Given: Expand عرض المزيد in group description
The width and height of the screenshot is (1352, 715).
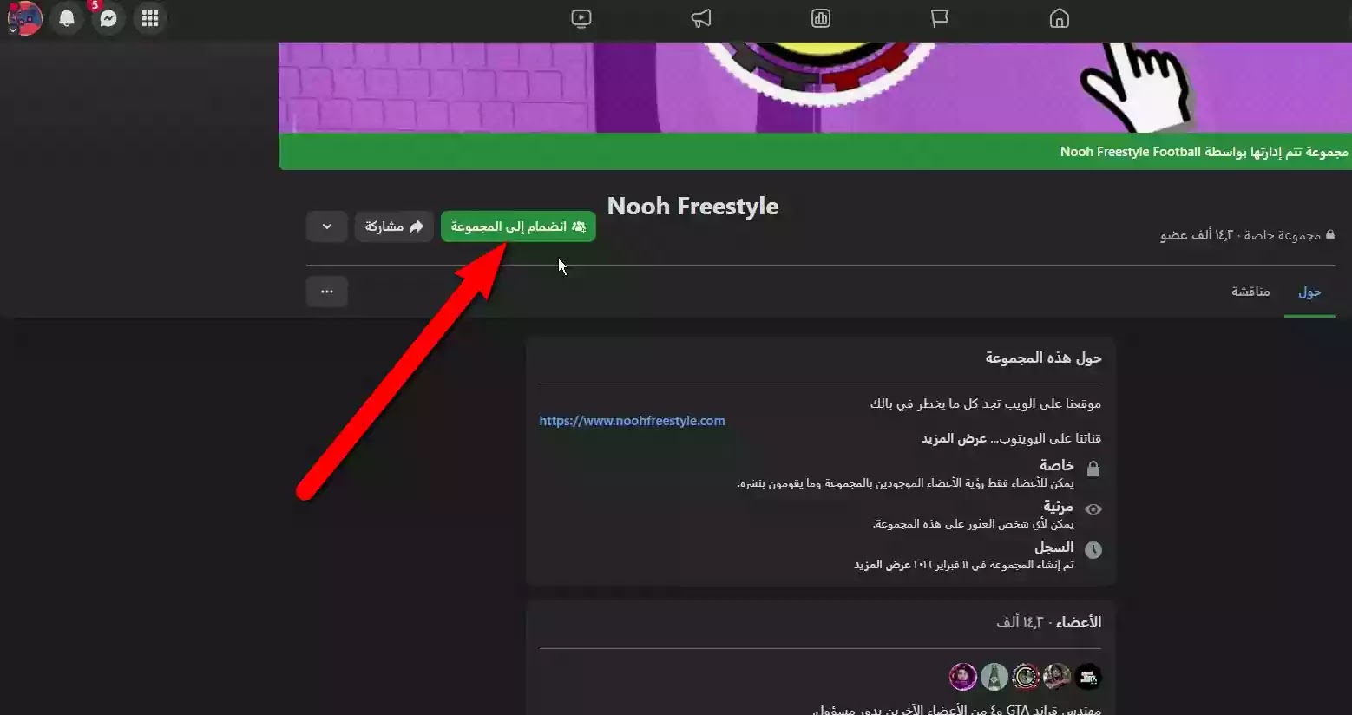Looking at the screenshot, I should click(x=954, y=438).
